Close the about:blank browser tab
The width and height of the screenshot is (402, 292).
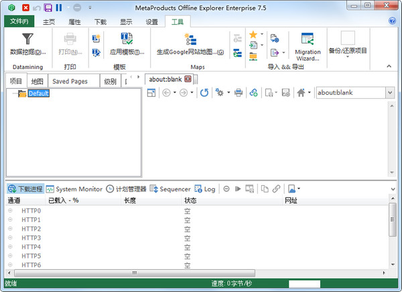click(188, 79)
